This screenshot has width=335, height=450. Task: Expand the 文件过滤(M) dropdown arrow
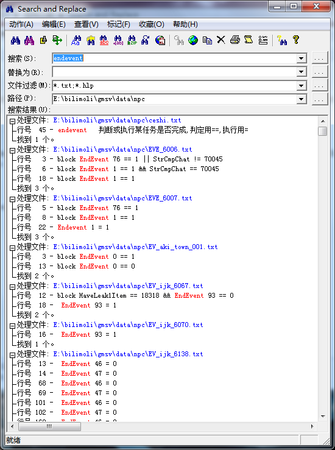coord(301,85)
